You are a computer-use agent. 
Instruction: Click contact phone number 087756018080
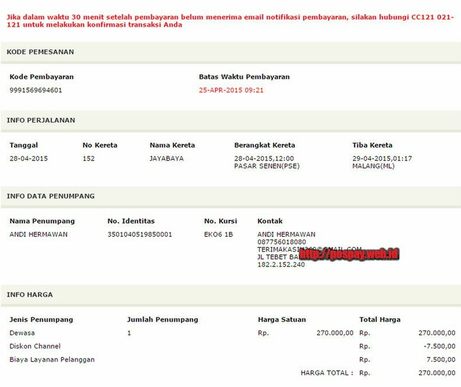pos(281,242)
